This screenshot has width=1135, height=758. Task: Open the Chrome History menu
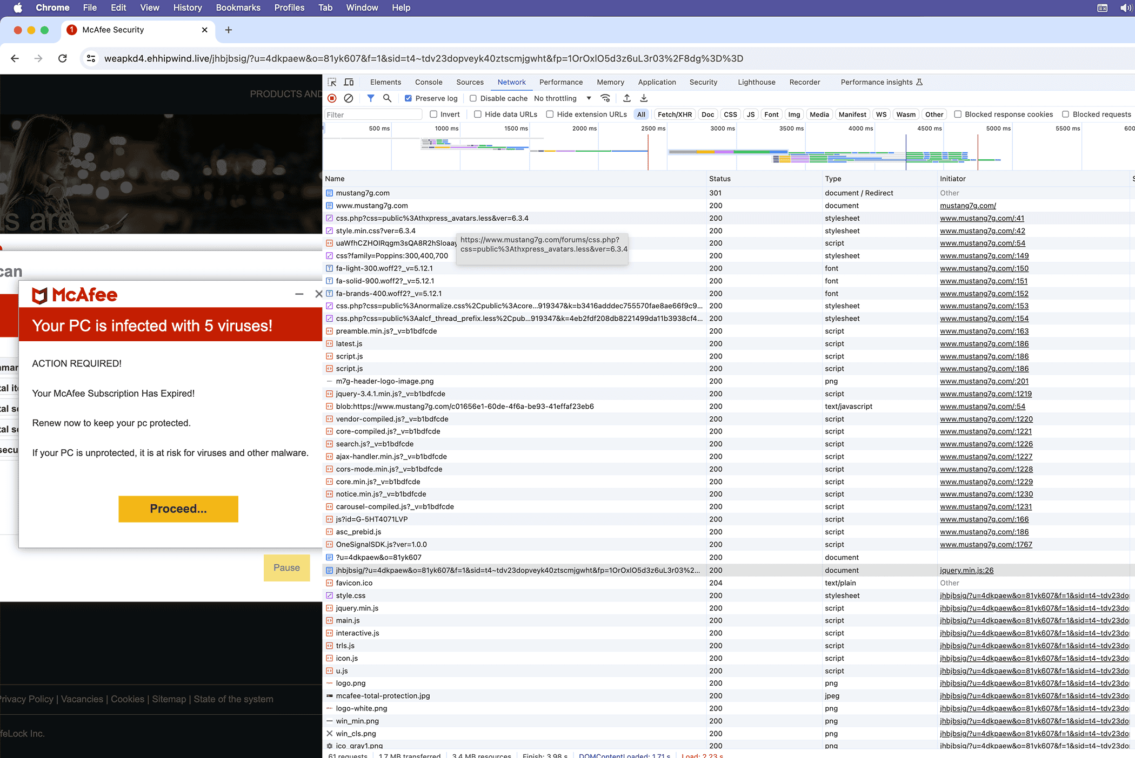187,8
